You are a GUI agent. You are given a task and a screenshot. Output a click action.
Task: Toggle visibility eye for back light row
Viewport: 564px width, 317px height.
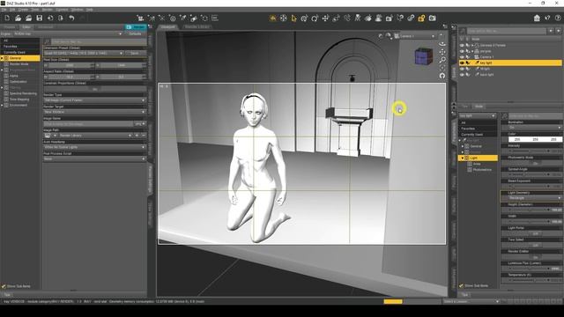(462, 74)
